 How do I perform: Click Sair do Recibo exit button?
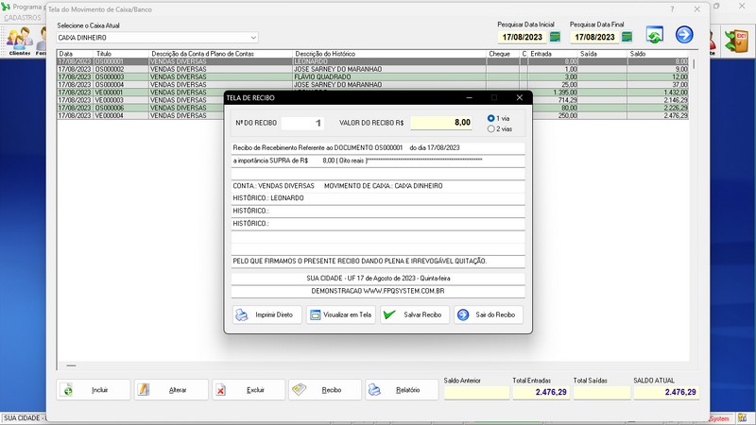(489, 314)
